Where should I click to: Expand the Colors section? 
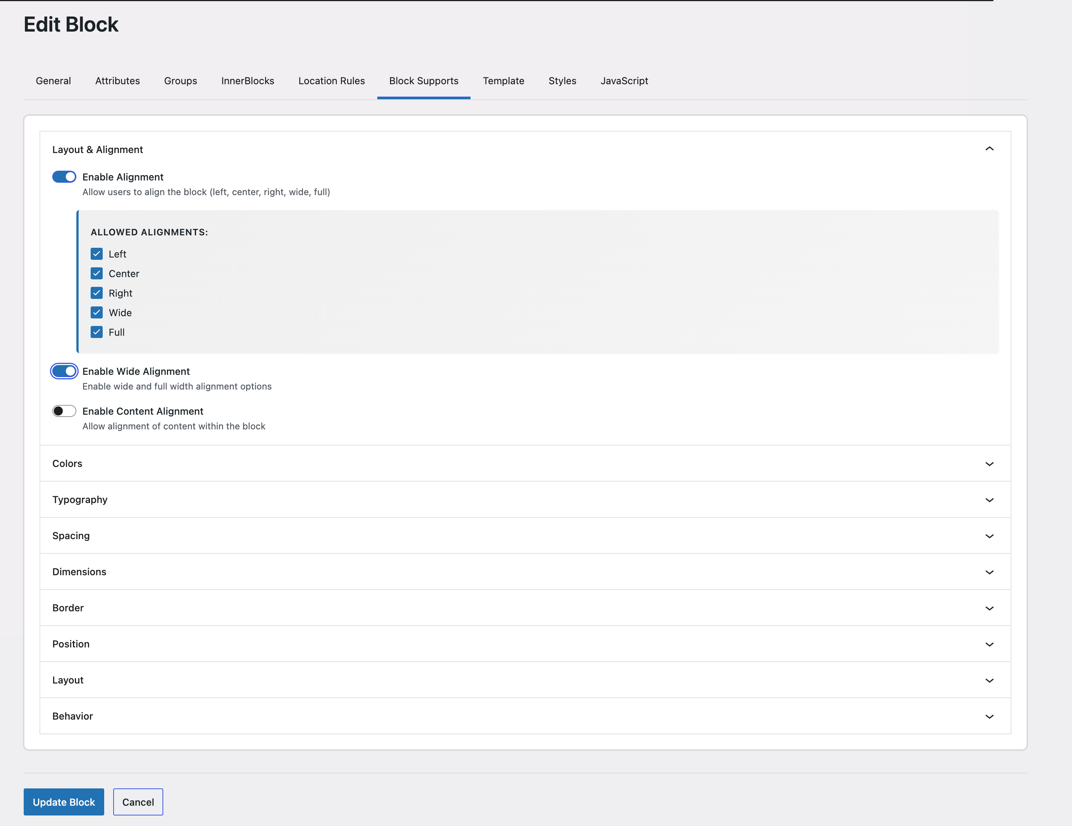pyautogui.click(x=525, y=464)
